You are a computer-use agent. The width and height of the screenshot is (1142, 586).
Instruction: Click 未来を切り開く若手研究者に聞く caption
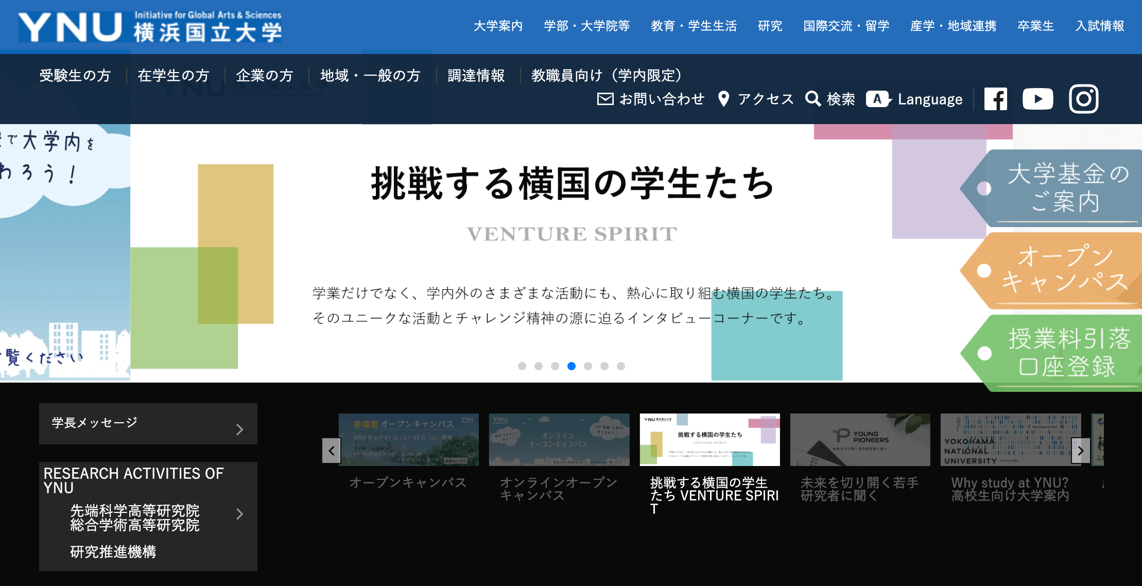click(859, 489)
